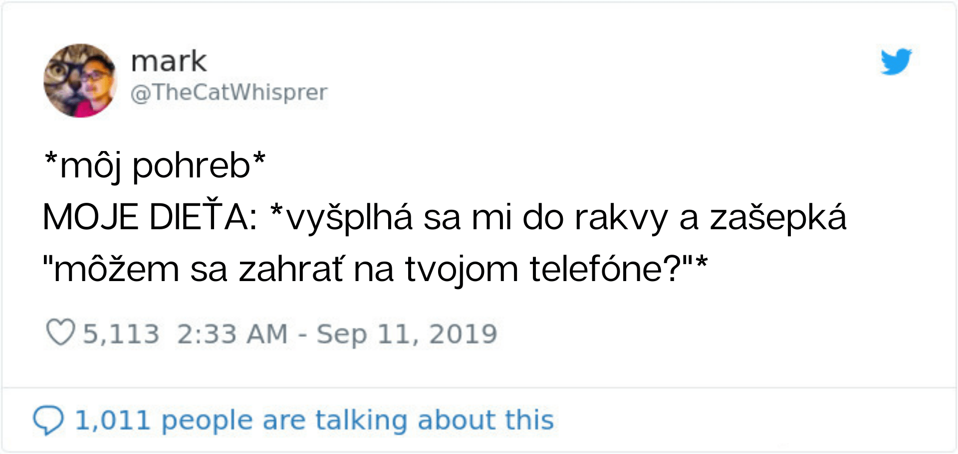Click the "1,011" reply count number
The image size is (958, 454).
[112, 420]
